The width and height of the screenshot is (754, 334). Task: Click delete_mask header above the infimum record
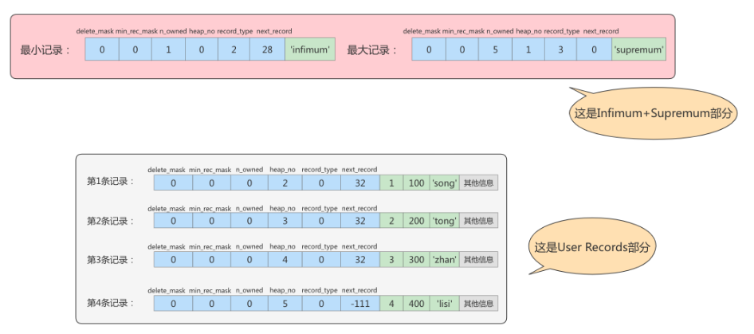tap(95, 31)
